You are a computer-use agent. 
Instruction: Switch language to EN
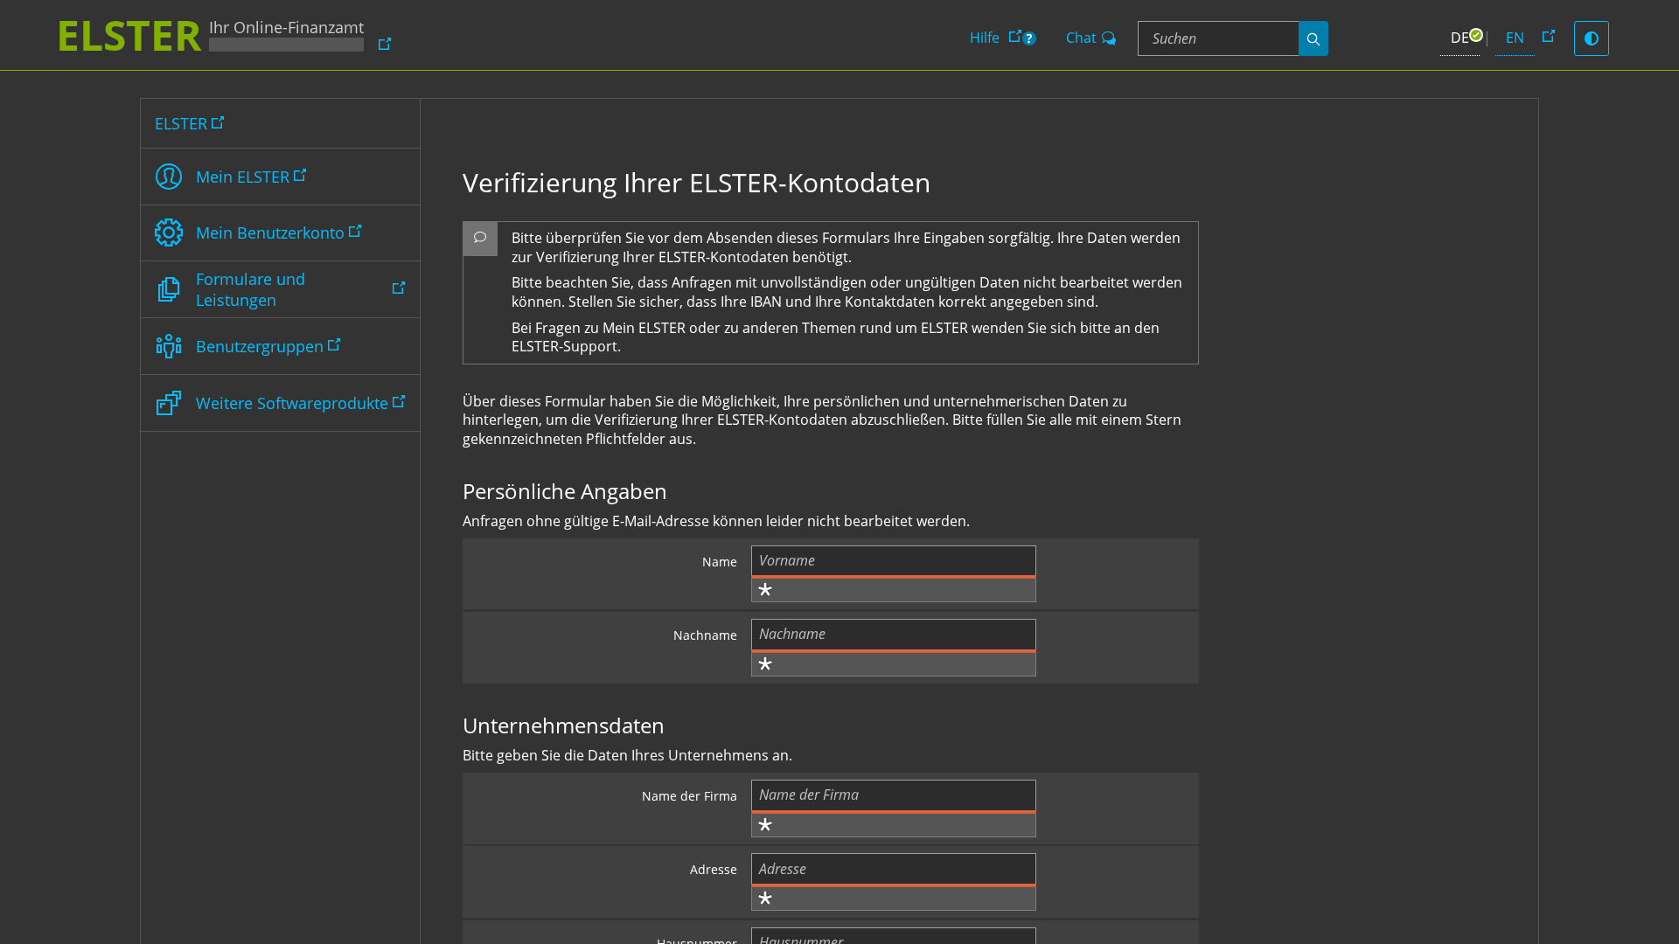1515,38
